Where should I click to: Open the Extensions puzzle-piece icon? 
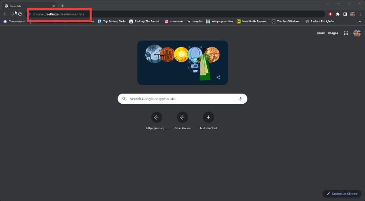click(337, 14)
